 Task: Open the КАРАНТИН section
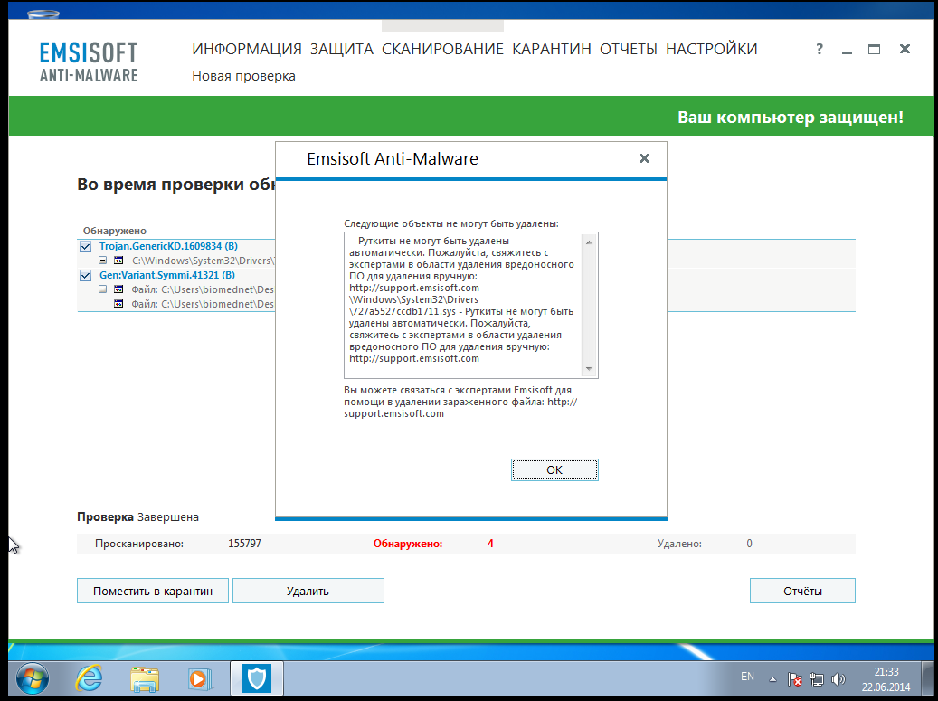[x=552, y=49]
